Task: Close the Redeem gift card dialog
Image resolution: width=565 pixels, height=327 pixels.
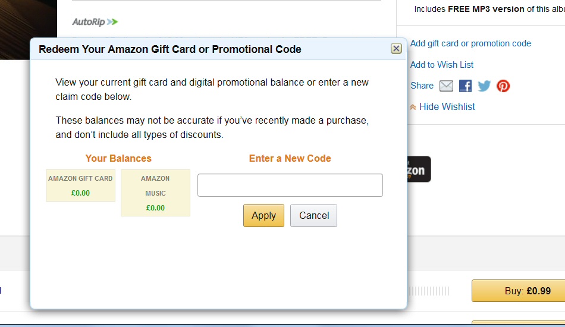Action: tap(396, 49)
